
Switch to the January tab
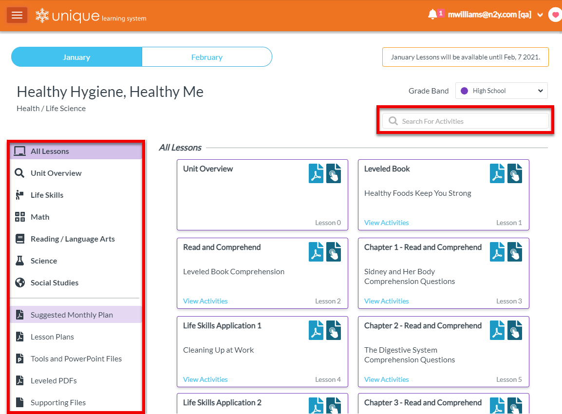pos(76,57)
